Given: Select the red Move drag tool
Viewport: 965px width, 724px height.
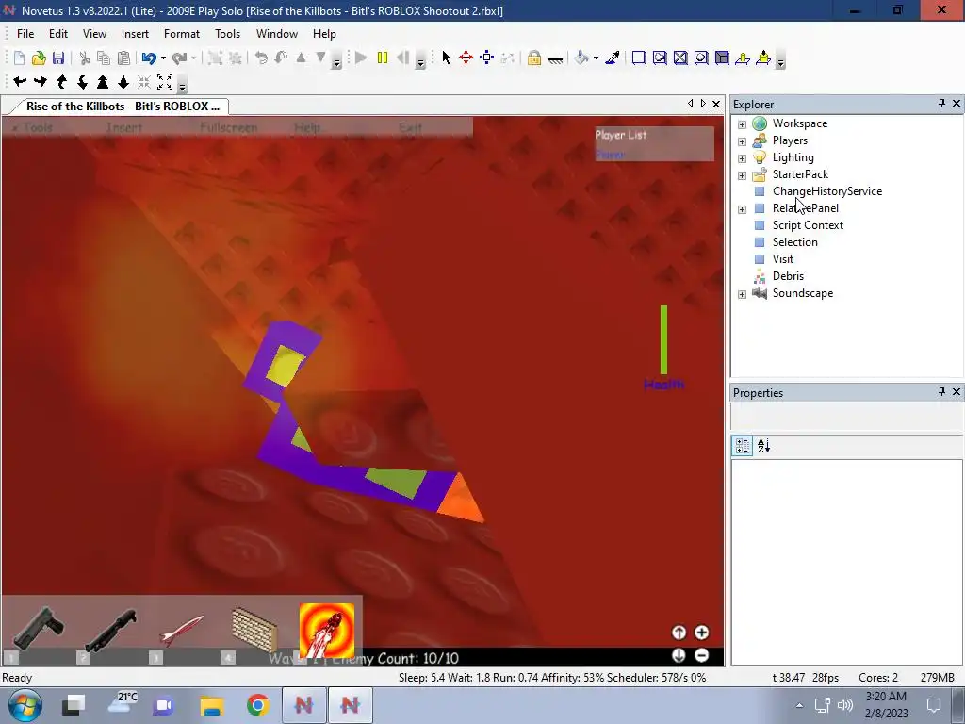Looking at the screenshot, I should (x=466, y=58).
